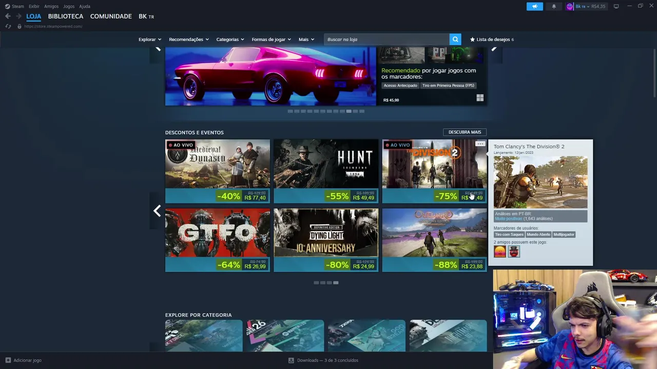This screenshot has width=657, height=369.
Task: Go back with the navigation arrow
Action: (8, 16)
